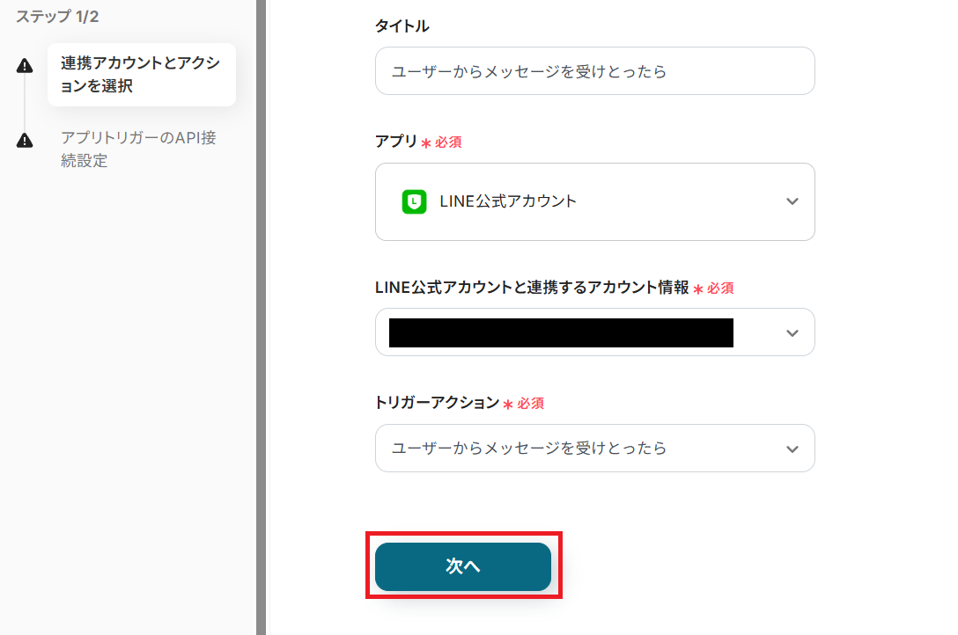958x635 pixels.
Task: Click the アプリ field label
Action: [x=396, y=141]
